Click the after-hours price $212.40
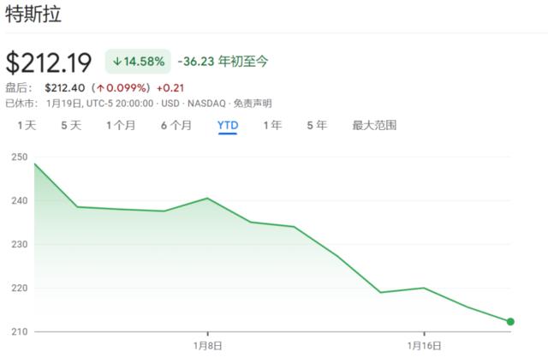 coord(68,87)
